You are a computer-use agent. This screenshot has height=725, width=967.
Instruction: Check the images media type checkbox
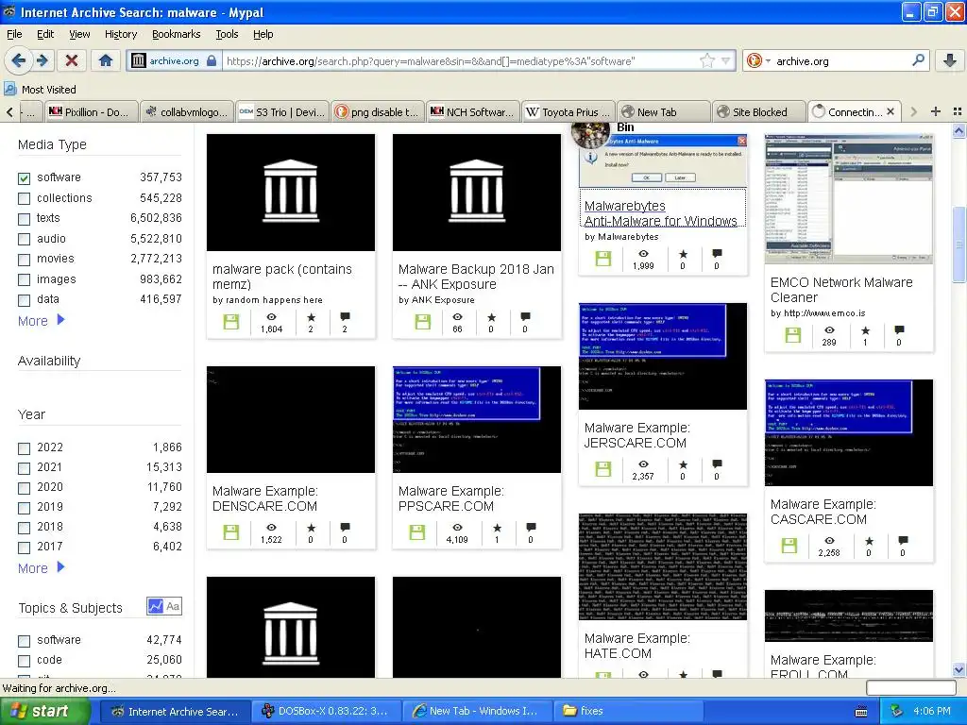pos(24,279)
